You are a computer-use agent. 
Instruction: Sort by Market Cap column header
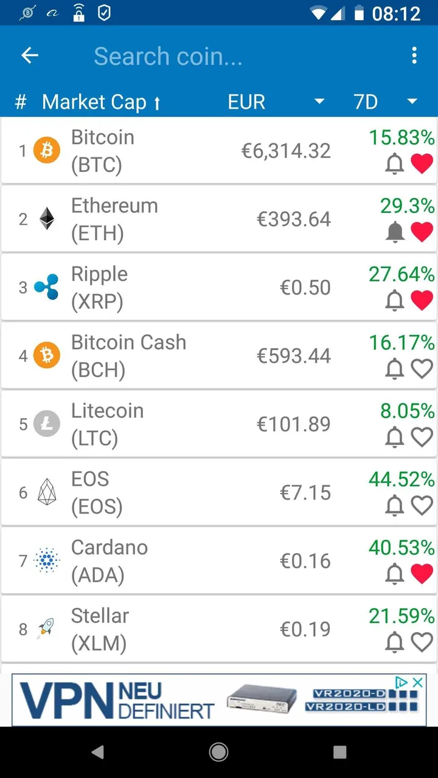(x=101, y=102)
